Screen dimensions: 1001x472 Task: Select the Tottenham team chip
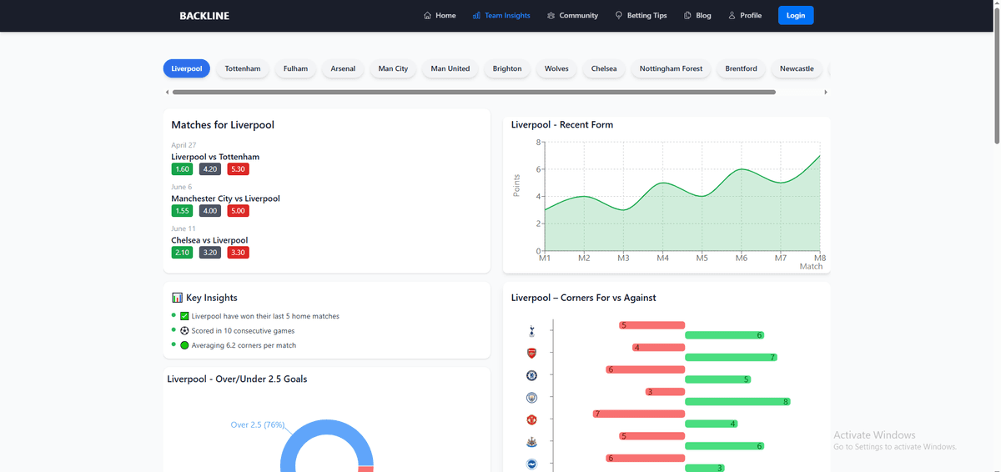243,68
